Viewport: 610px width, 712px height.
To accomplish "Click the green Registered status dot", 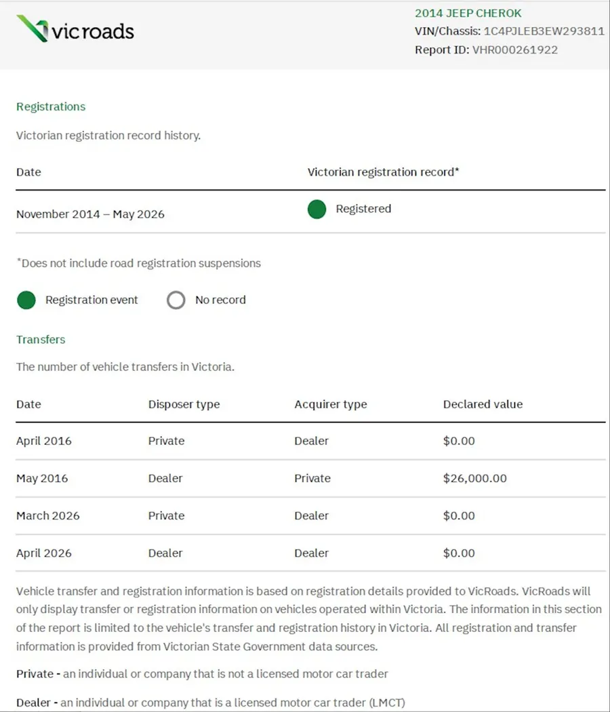I will (x=317, y=210).
